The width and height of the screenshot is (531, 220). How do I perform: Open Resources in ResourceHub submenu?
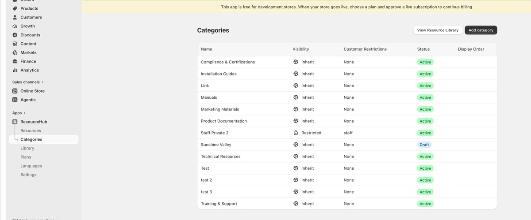pos(31,131)
